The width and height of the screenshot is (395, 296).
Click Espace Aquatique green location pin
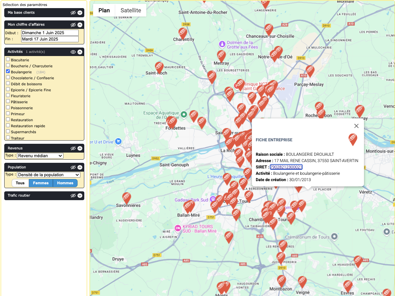pos(184,115)
